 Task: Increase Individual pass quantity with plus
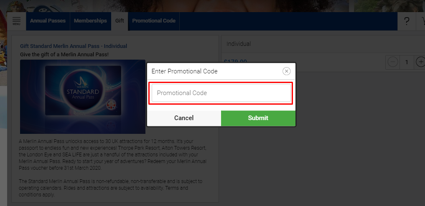(420, 62)
